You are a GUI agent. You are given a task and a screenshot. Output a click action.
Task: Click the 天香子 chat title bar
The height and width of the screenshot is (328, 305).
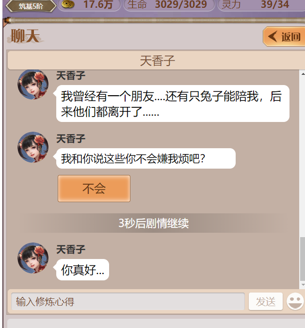(x=157, y=60)
